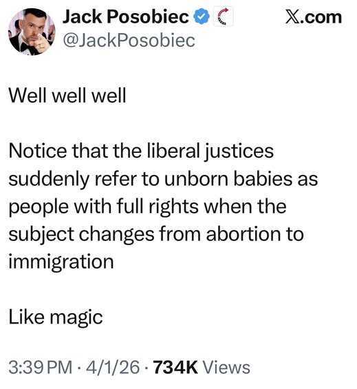The image size is (357, 389).
Task: Click the 734K view count
Action: (x=175, y=368)
